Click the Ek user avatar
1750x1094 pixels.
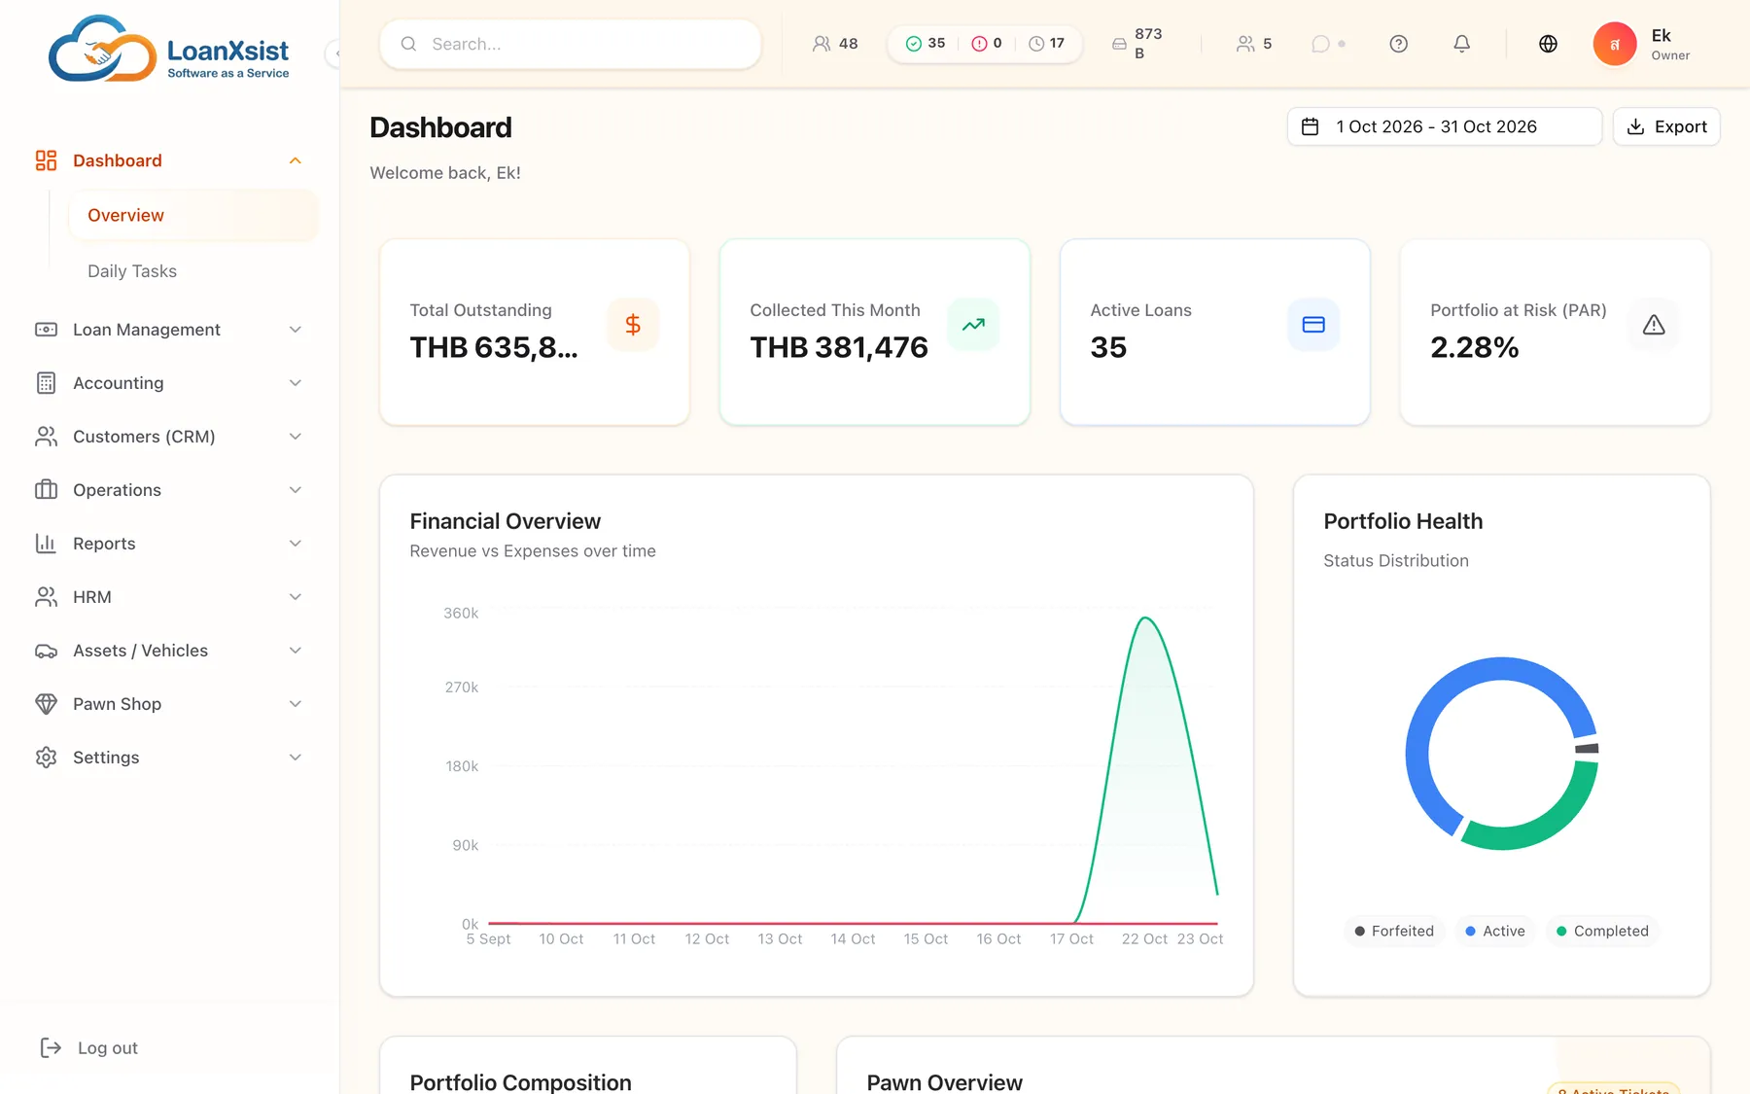pos(1614,44)
